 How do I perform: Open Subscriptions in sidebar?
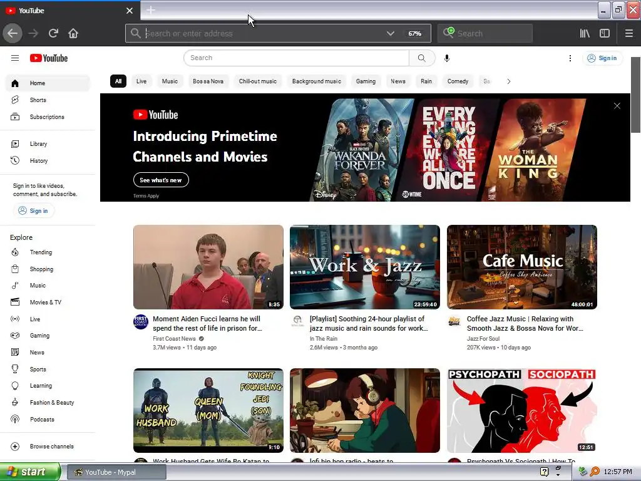click(48, 117)
